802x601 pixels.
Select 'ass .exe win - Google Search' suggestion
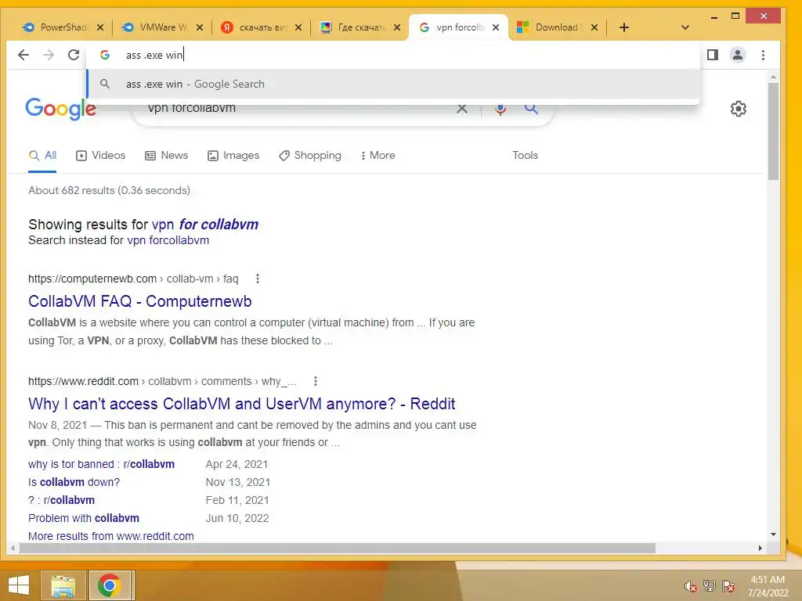[x=394, y=84]
